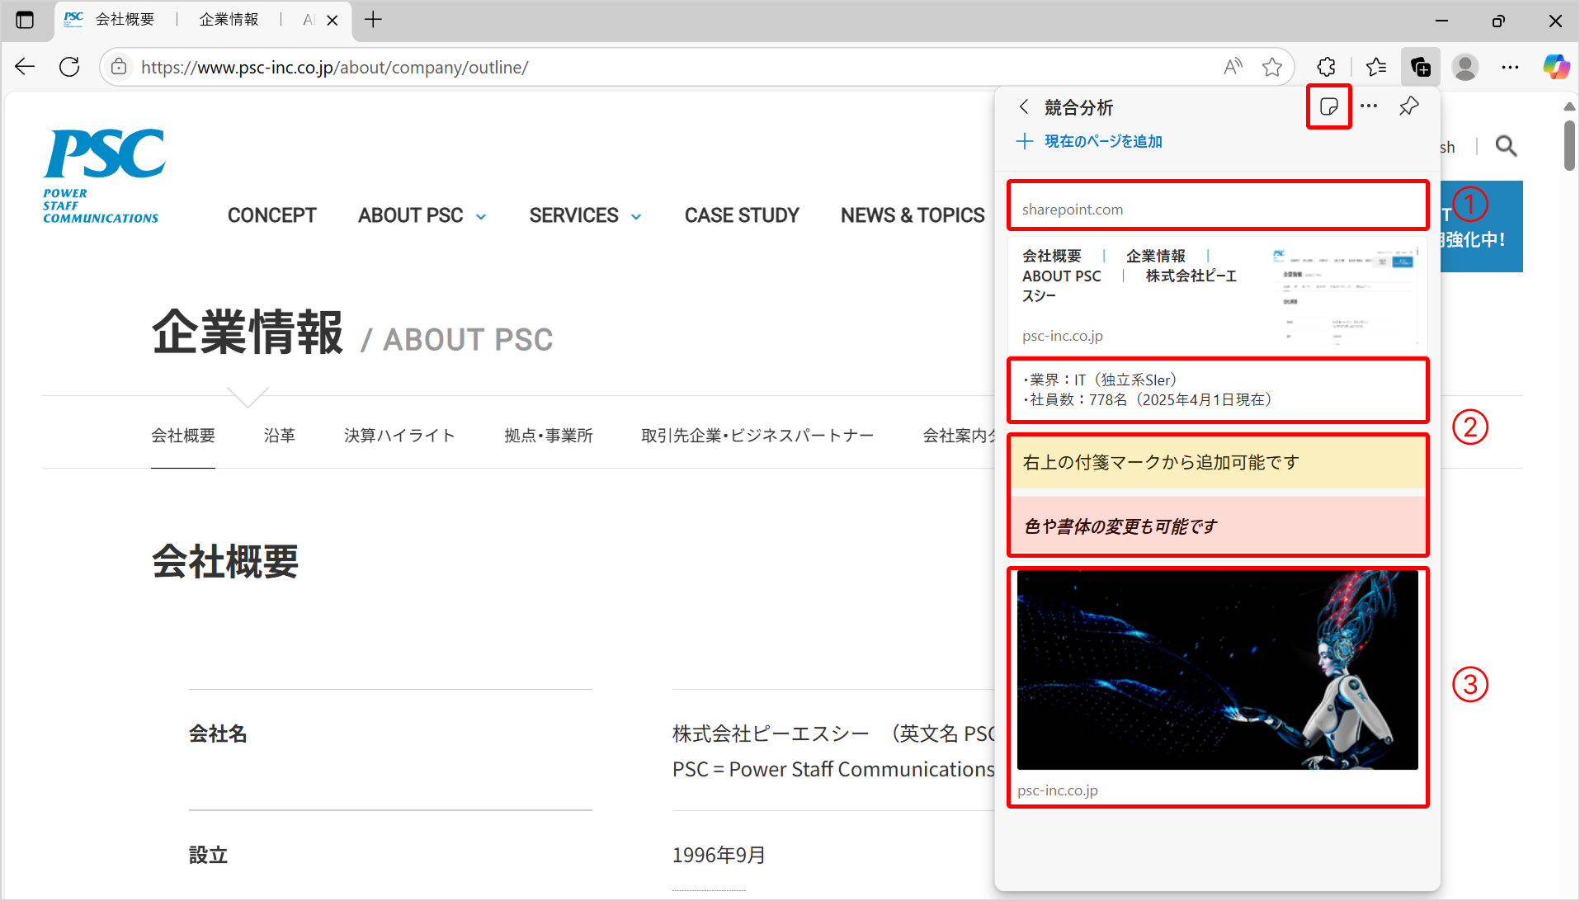
Task: Go back from the 競合分析 collection
Action: (x=1024, y=107)
